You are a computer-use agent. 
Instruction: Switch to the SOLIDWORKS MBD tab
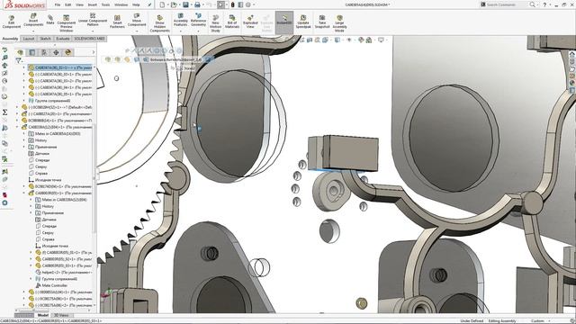[x=89, y=39]
